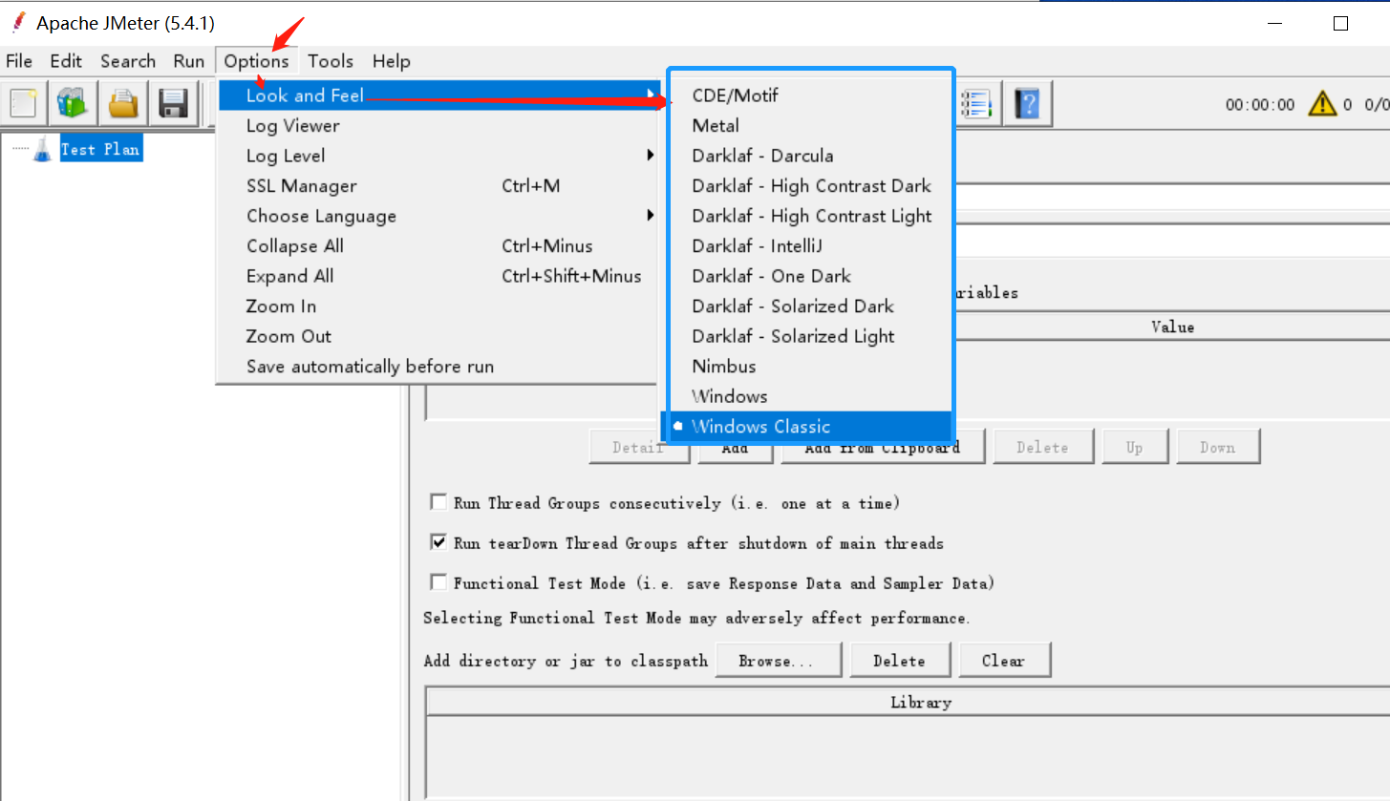Image resolution: width=1390 pixels, height=801 pixels.
Task: Click the 00:00:00 elapsed timer
Action: [1260, 105]
